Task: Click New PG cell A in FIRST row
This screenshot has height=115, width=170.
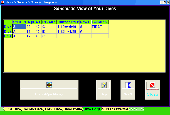Action: [x=86, y=27]
